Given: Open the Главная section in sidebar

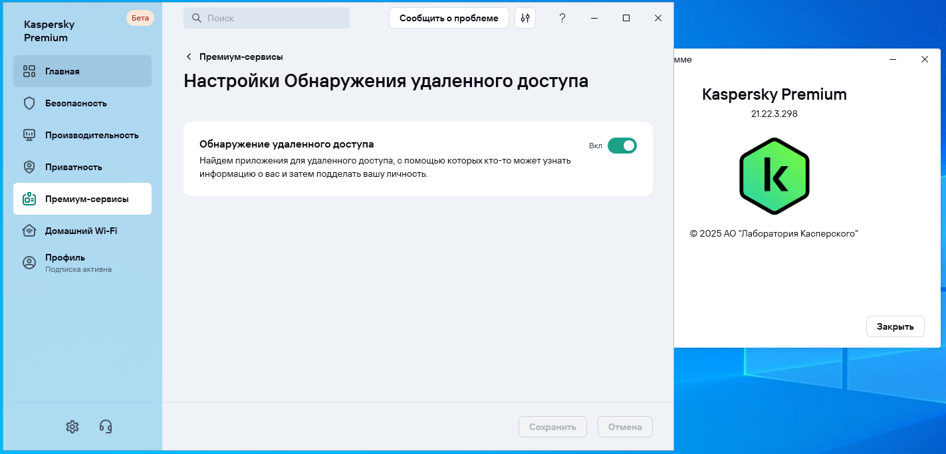Looking at the screenshot, I should 82,71.
